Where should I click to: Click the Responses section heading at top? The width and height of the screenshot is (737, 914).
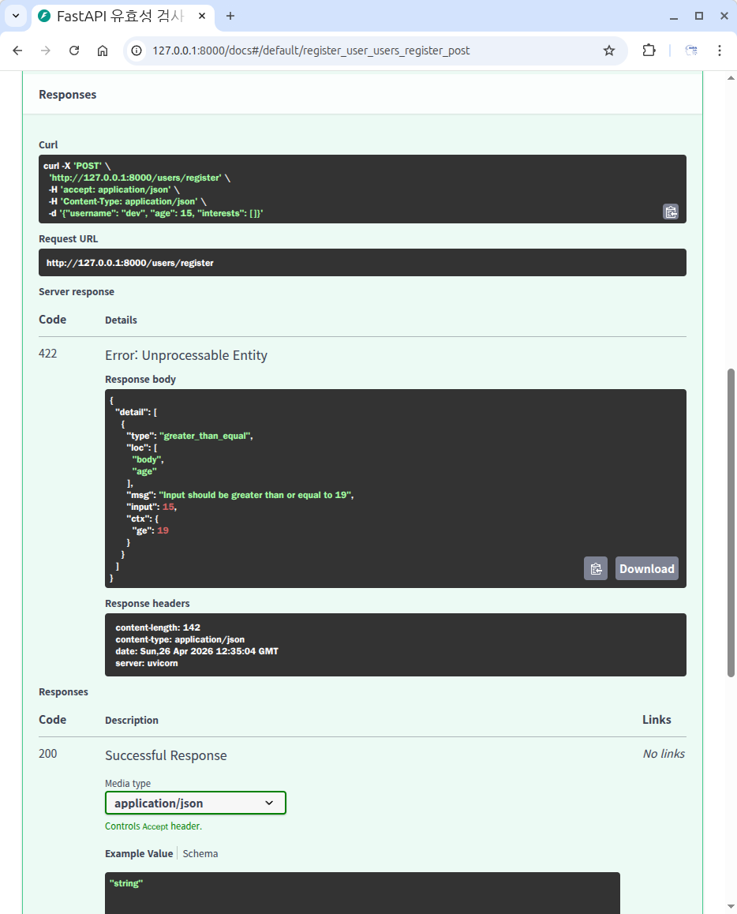tap(68, 95)
